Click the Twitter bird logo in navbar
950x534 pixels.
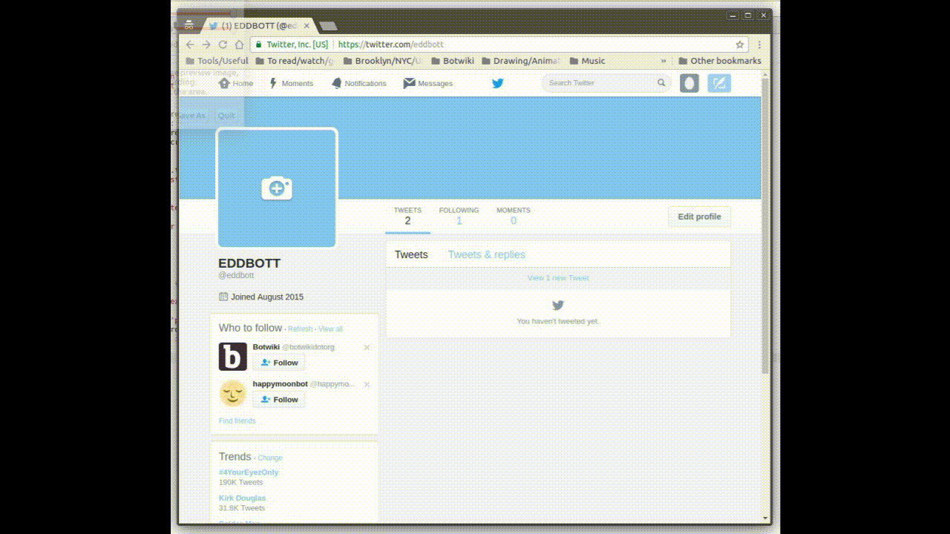click(x=498, y=83)
